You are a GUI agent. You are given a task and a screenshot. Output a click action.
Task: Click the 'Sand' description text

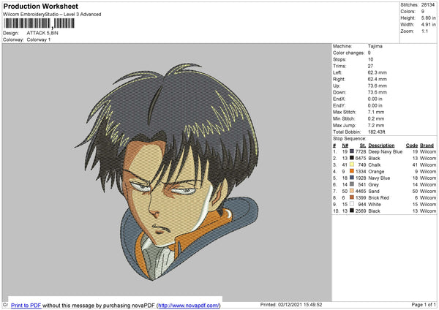pyautogui.click(x=374, y=192)
